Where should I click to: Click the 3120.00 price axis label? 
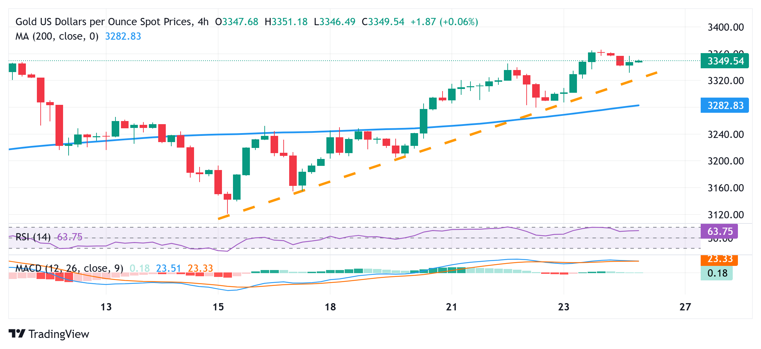click(726, 215)
